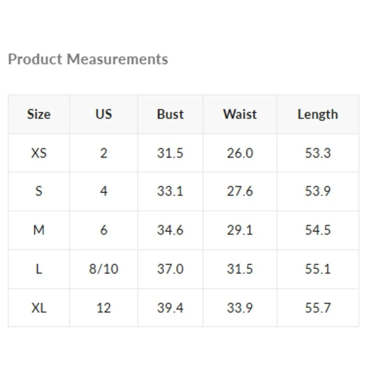Select the Bust column header
The height and width of the screenshot is (371, 371).
click(170, 114)
